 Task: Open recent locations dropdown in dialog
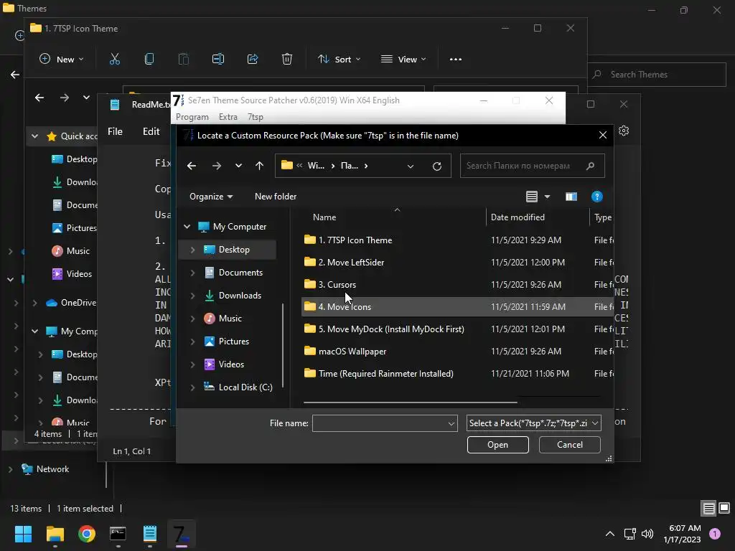click(238, 166)
